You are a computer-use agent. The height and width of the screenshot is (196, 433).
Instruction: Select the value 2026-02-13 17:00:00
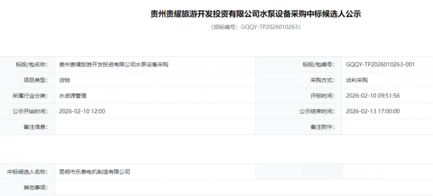373,111
